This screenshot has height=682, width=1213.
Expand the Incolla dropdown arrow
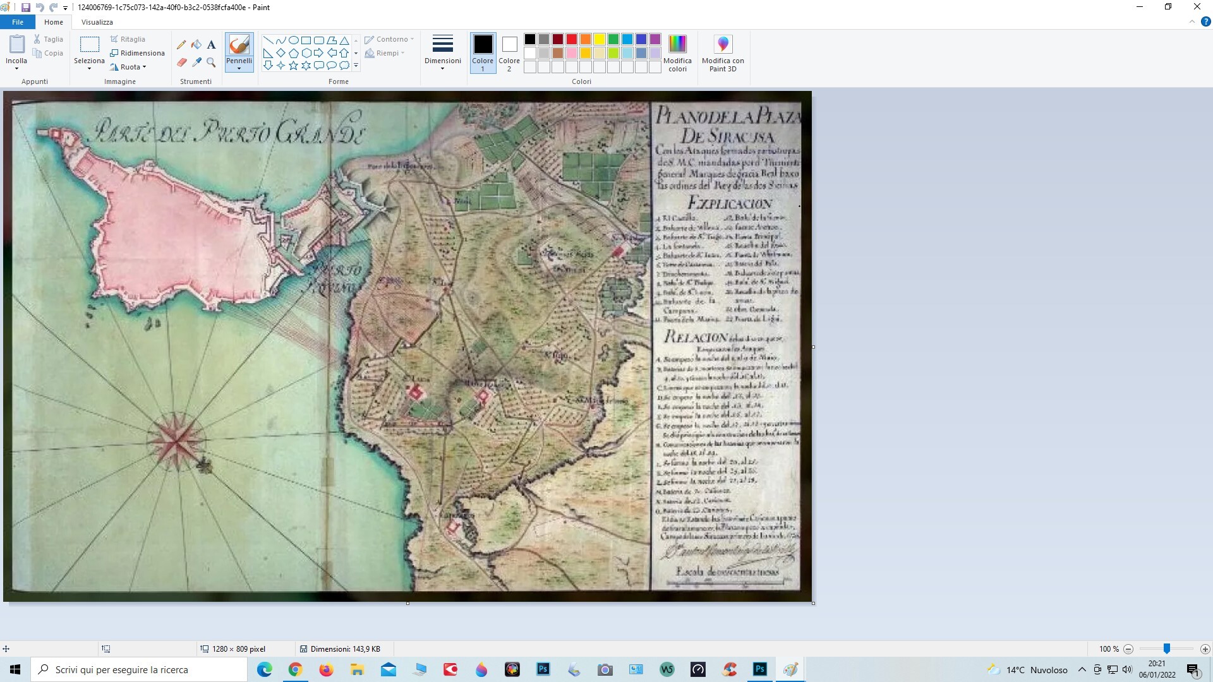pyautogui.click(x=16, y=68)
